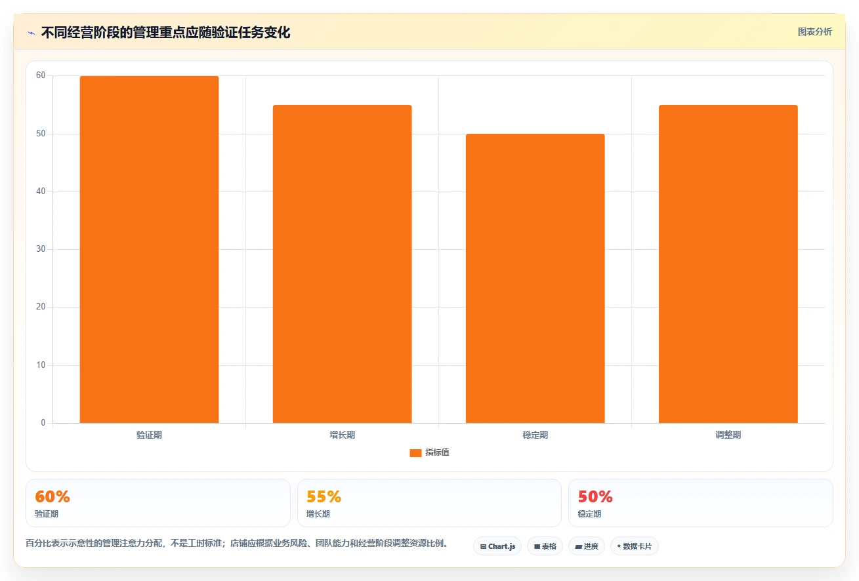Screen dimensions: 859x581
Task: Click the 验证期 bar in the chart
Action: click(x=149, y=249)
